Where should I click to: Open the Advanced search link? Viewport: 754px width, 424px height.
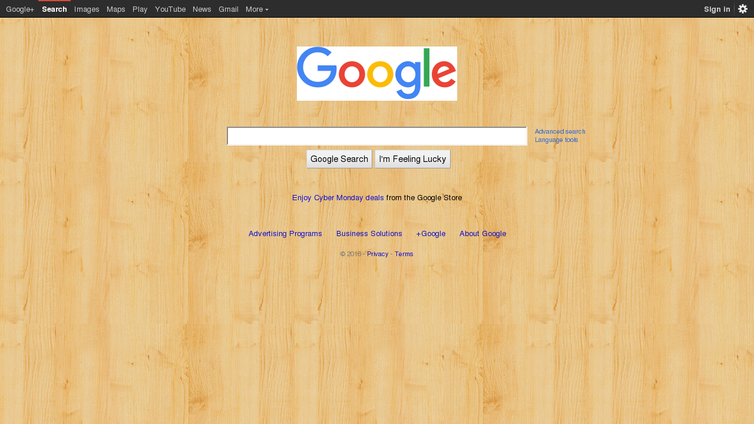coord(560,131)
